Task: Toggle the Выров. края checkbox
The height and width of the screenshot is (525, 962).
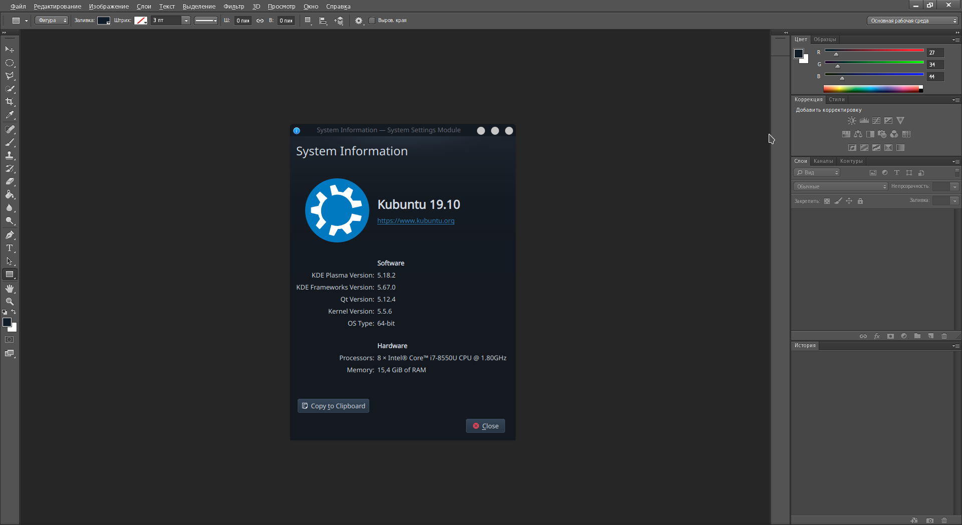Action: (372, 21)
